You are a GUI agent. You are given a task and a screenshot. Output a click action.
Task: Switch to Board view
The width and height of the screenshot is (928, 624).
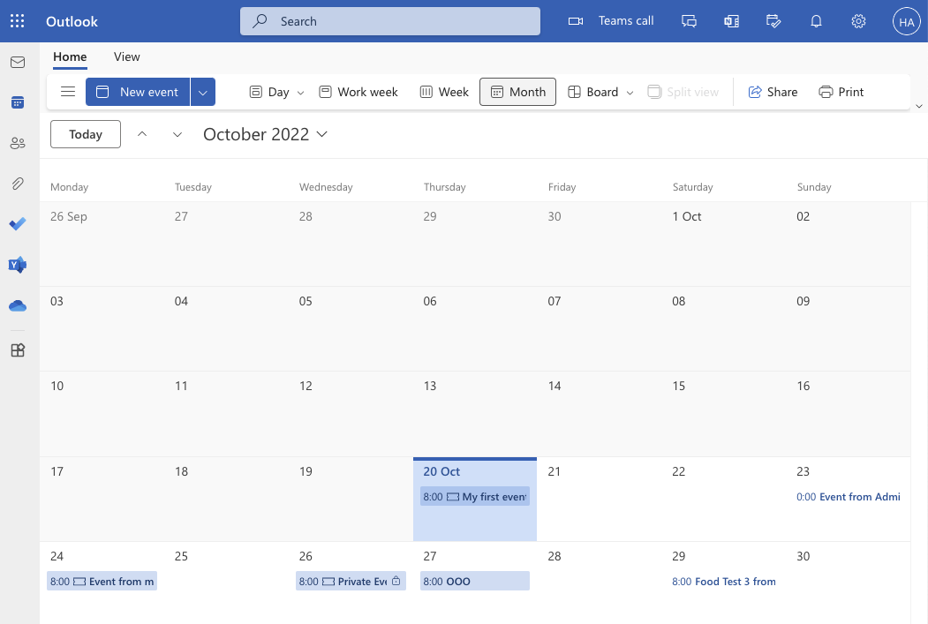pyautogui.click(x=593, y=92)
